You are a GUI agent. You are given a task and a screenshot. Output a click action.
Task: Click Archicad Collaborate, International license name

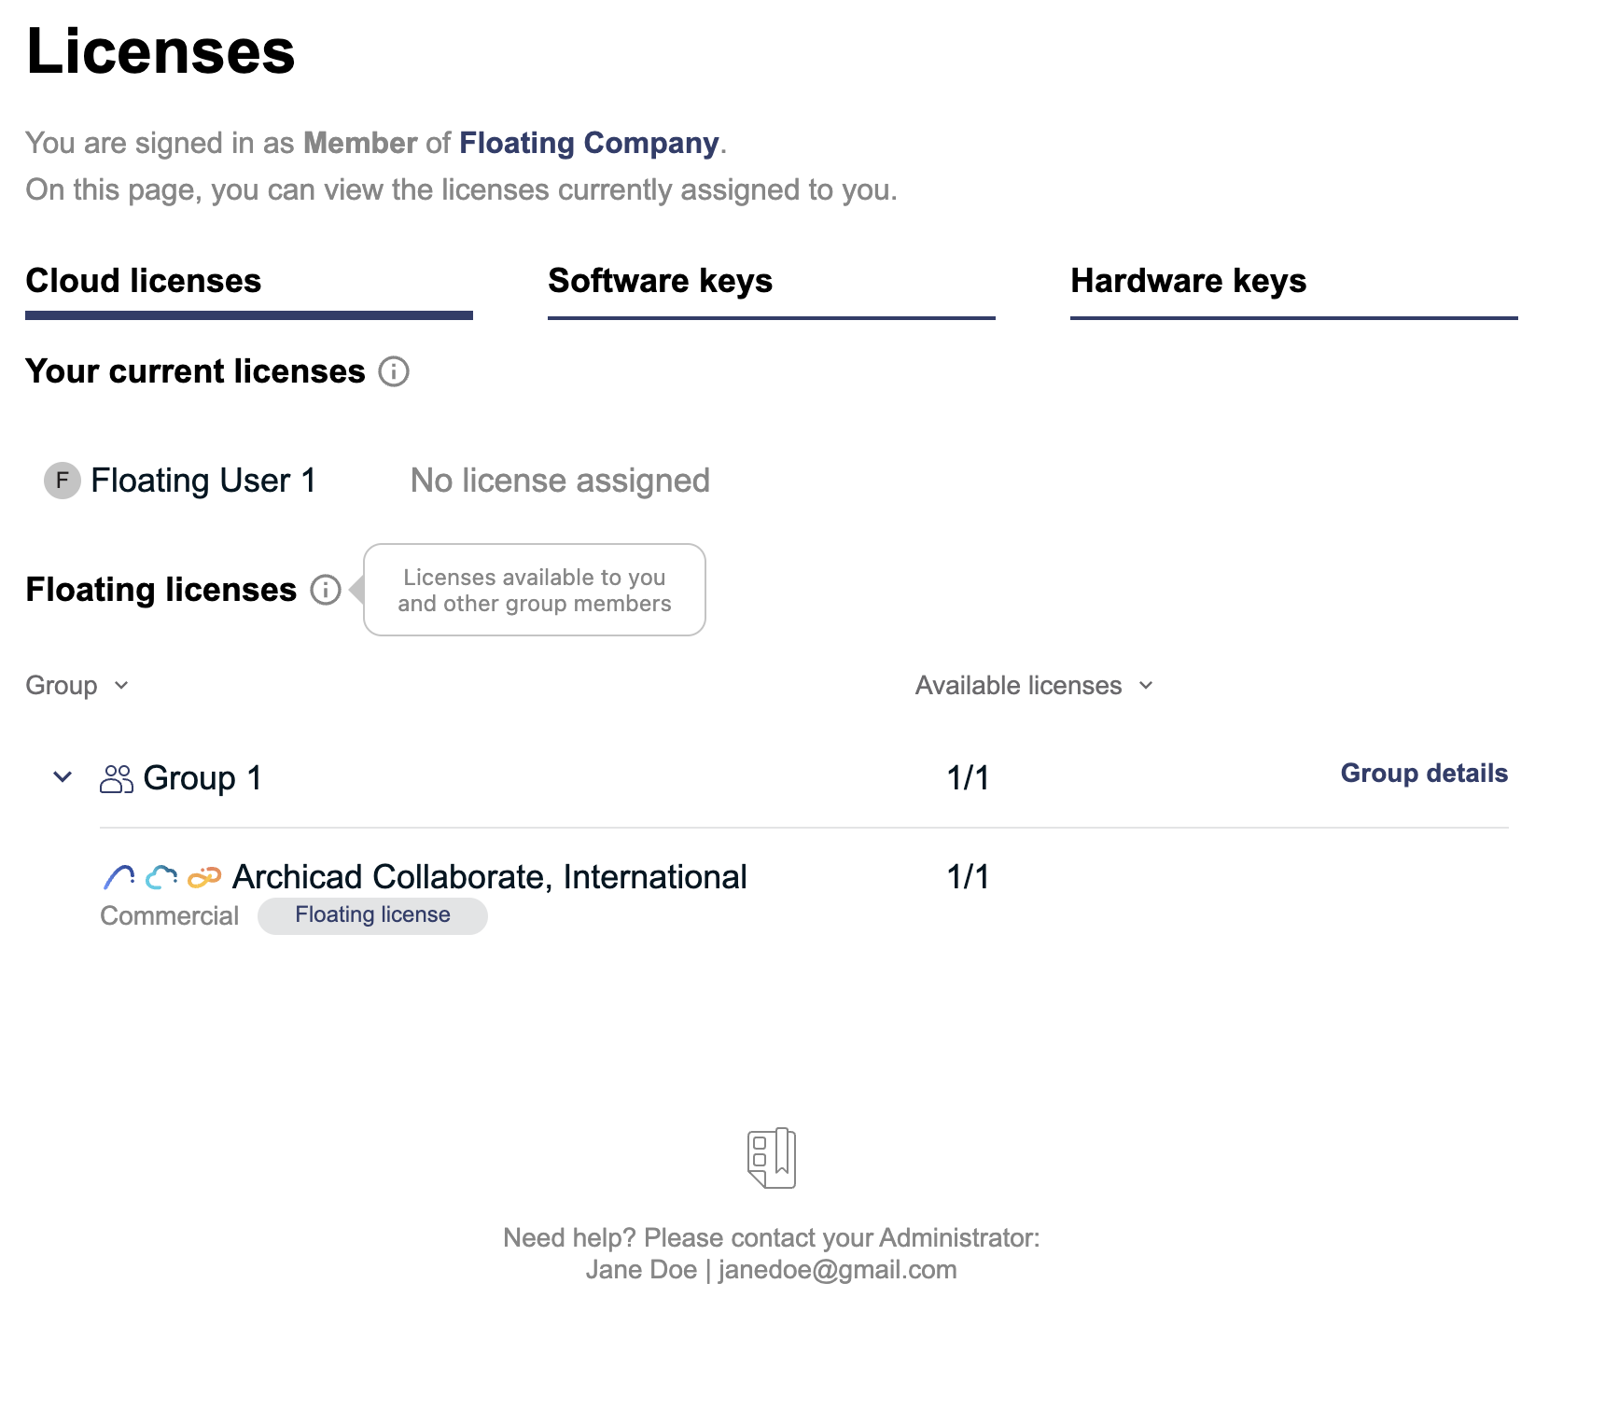click(489, 877)
